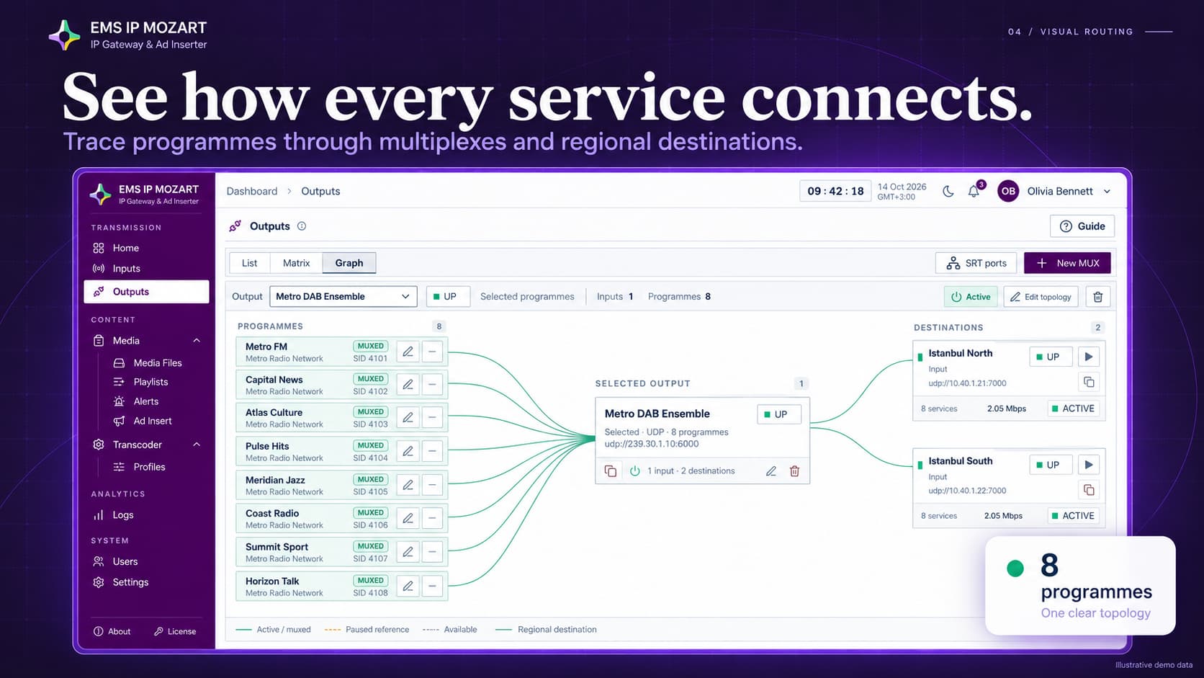Edit the Pulse Hits programme
Viewport: 1204px width, 678px height.
pyautogui.click(x=408, y=451)
